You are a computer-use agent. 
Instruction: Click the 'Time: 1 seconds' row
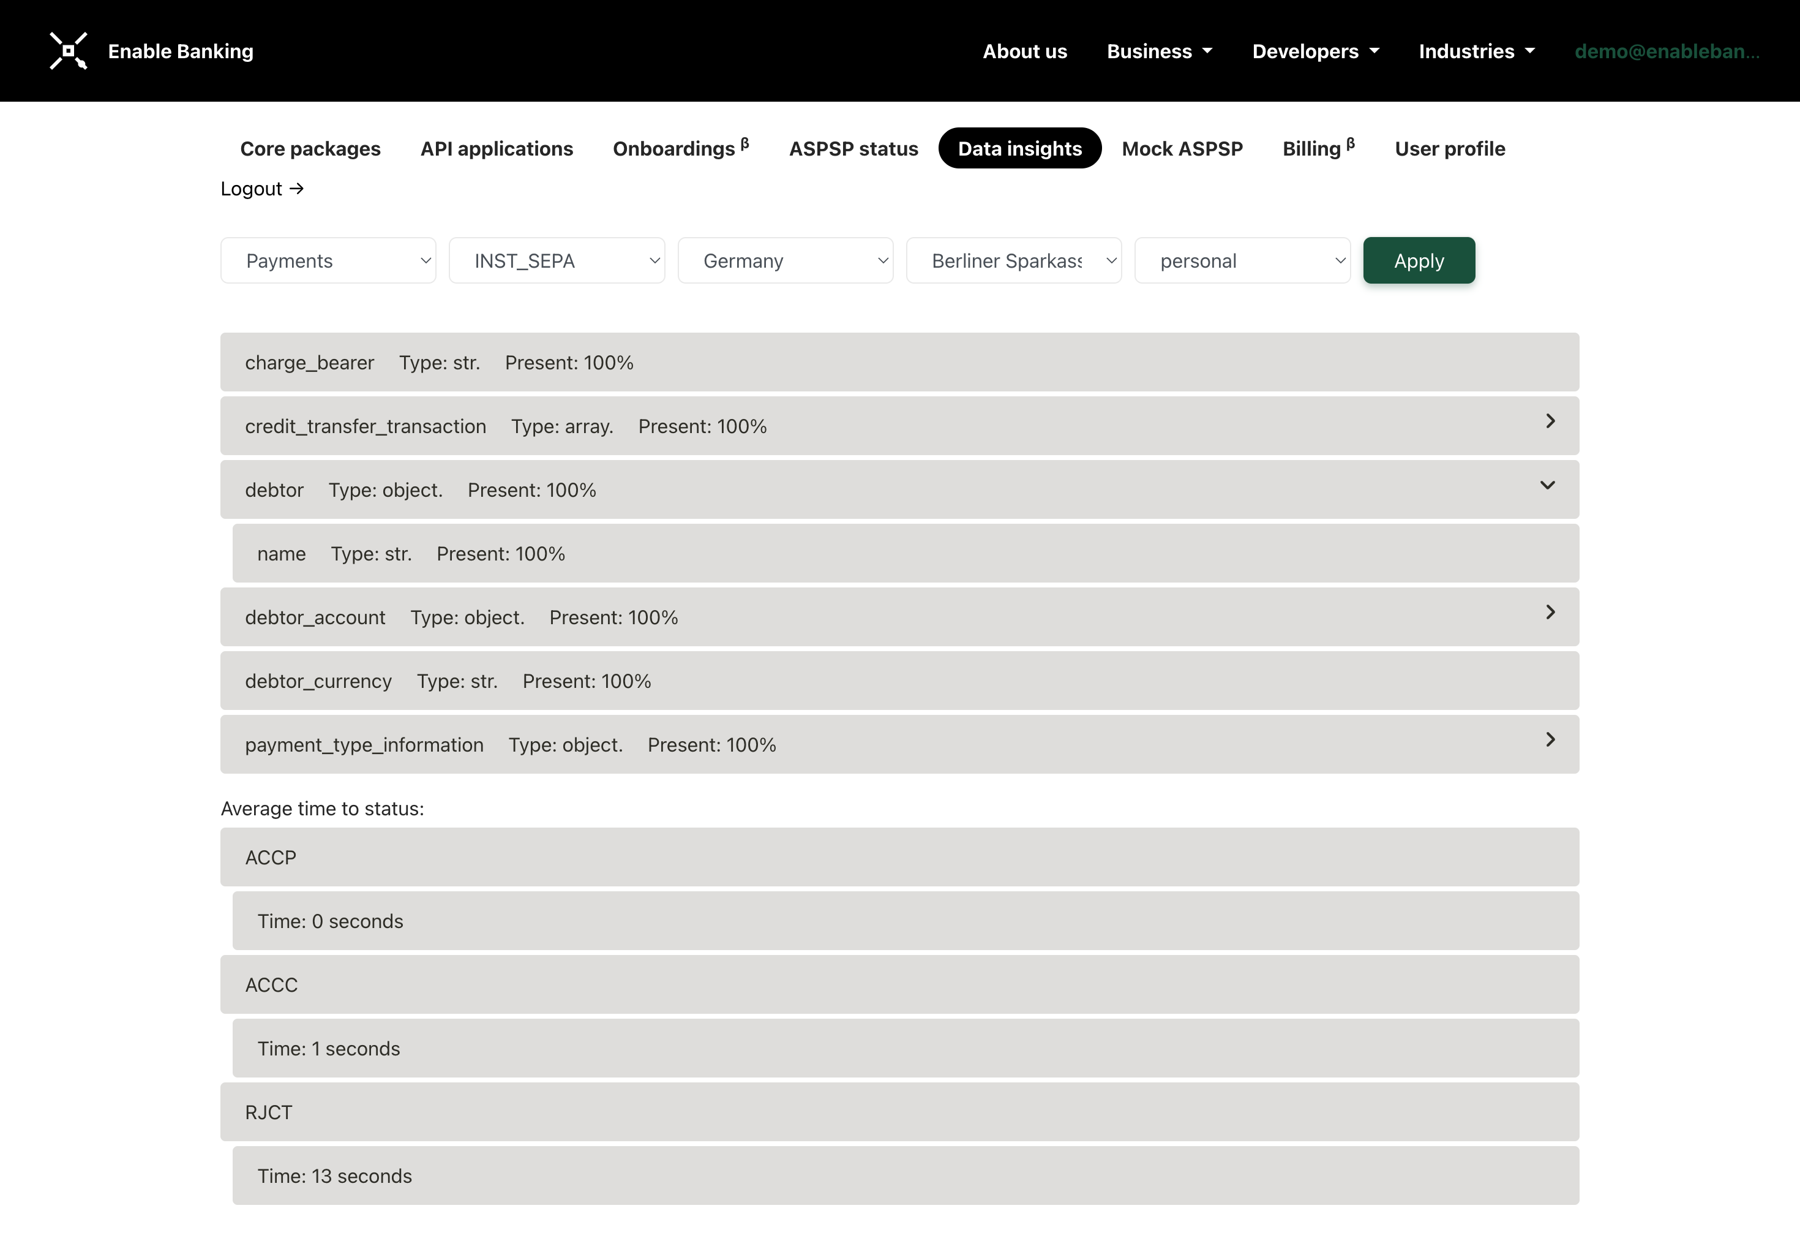[x=906, y=1048]
